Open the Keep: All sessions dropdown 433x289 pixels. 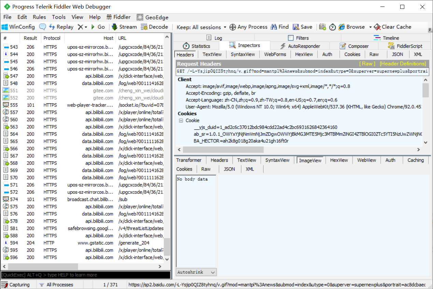point(201,27)
